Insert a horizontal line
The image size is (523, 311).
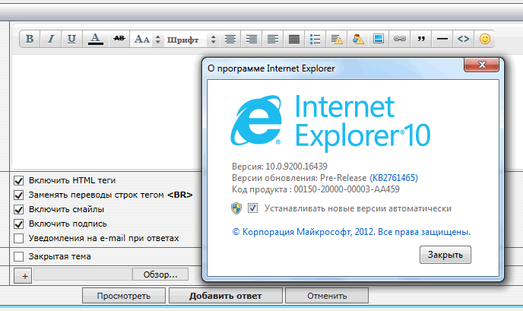click(x=442, y=39)
